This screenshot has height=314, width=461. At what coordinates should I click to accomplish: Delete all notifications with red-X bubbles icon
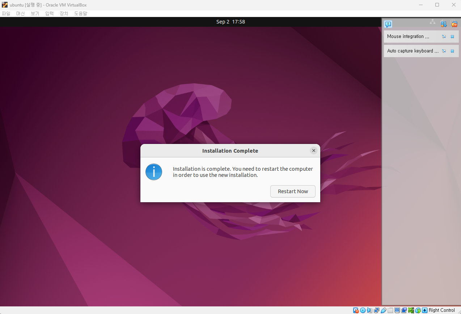click(454, 24)
